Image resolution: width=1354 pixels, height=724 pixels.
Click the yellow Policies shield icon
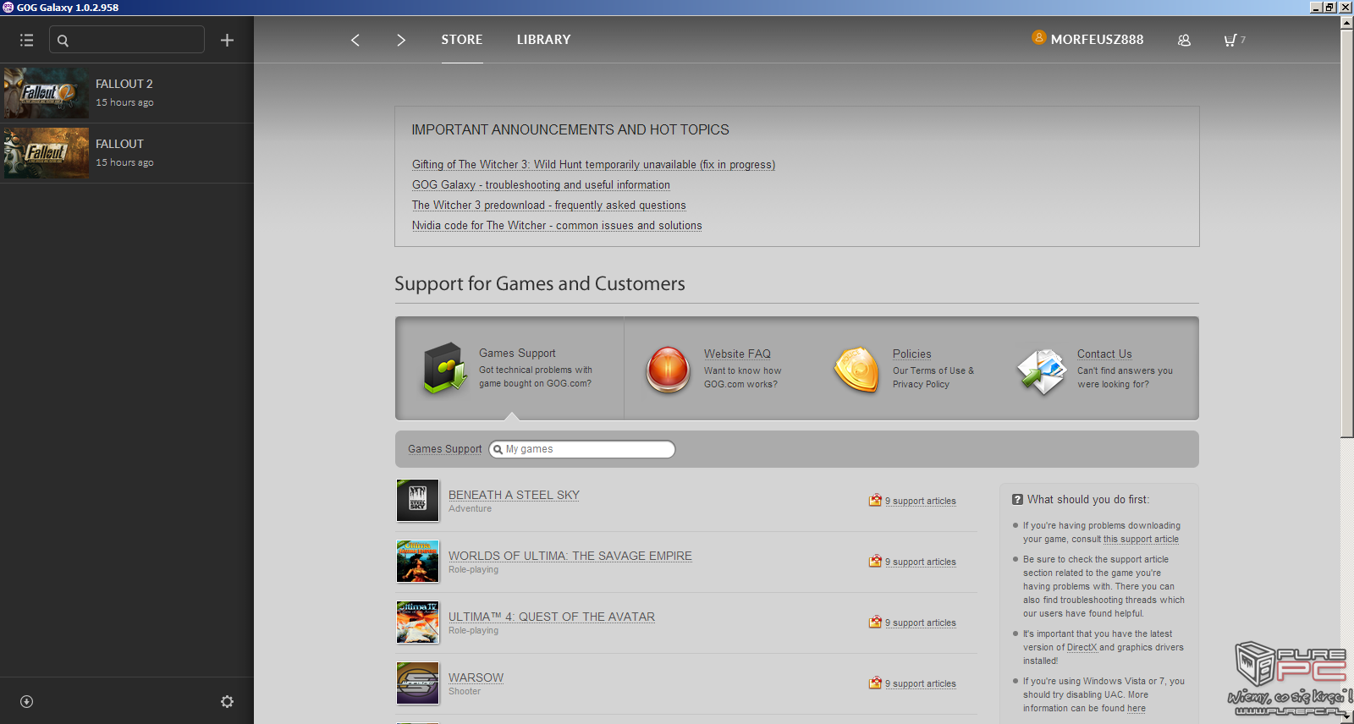tap(857, 370)
